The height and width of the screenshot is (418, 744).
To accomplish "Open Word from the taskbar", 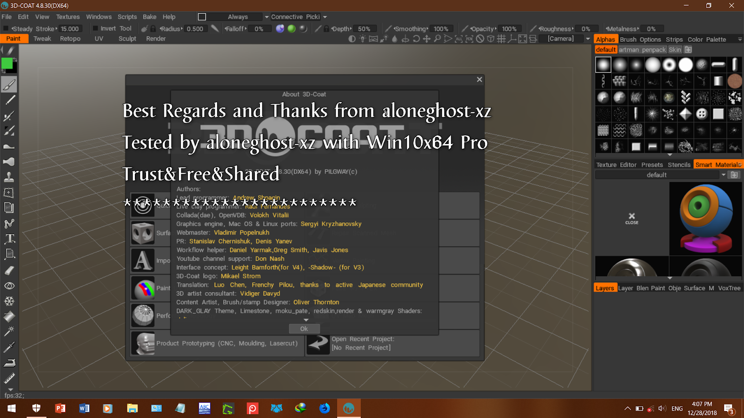I will pyautogui.click(x=84, y=408).
